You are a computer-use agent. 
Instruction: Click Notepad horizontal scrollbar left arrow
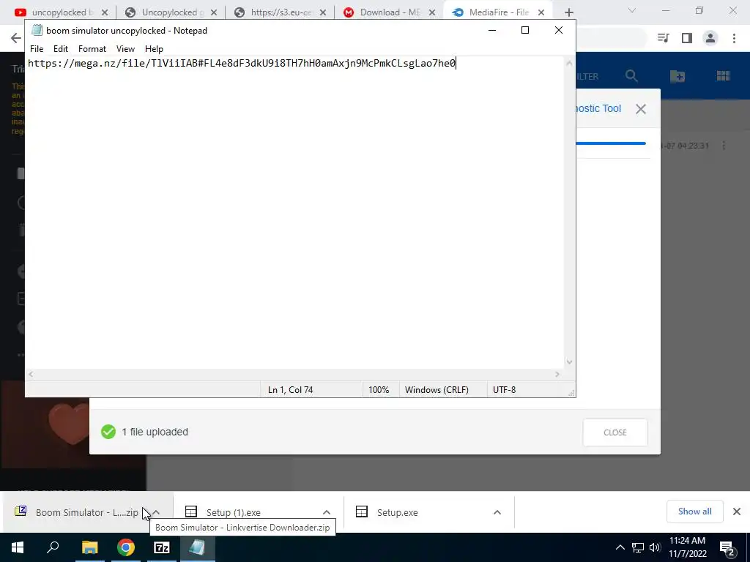coord(31,375)
